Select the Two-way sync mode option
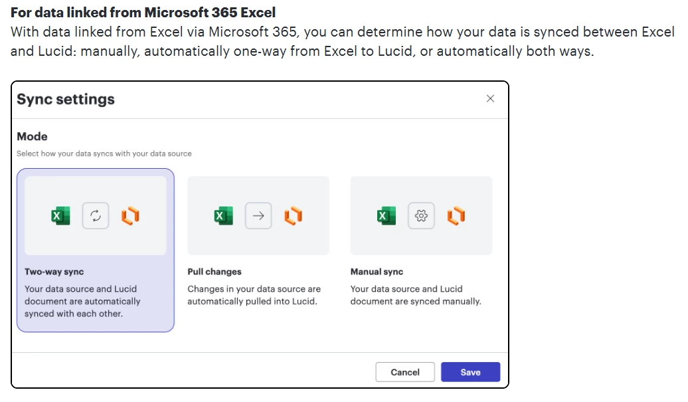The height and width of the screenshot is (402, 688). [x=95, y=250]
